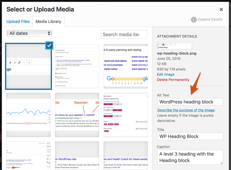The width and height of the screenshot is (231, 170).
Task: Select the Yoast snippet preview thumbnail
Action: pyautogui.click(x=77, y=66)
